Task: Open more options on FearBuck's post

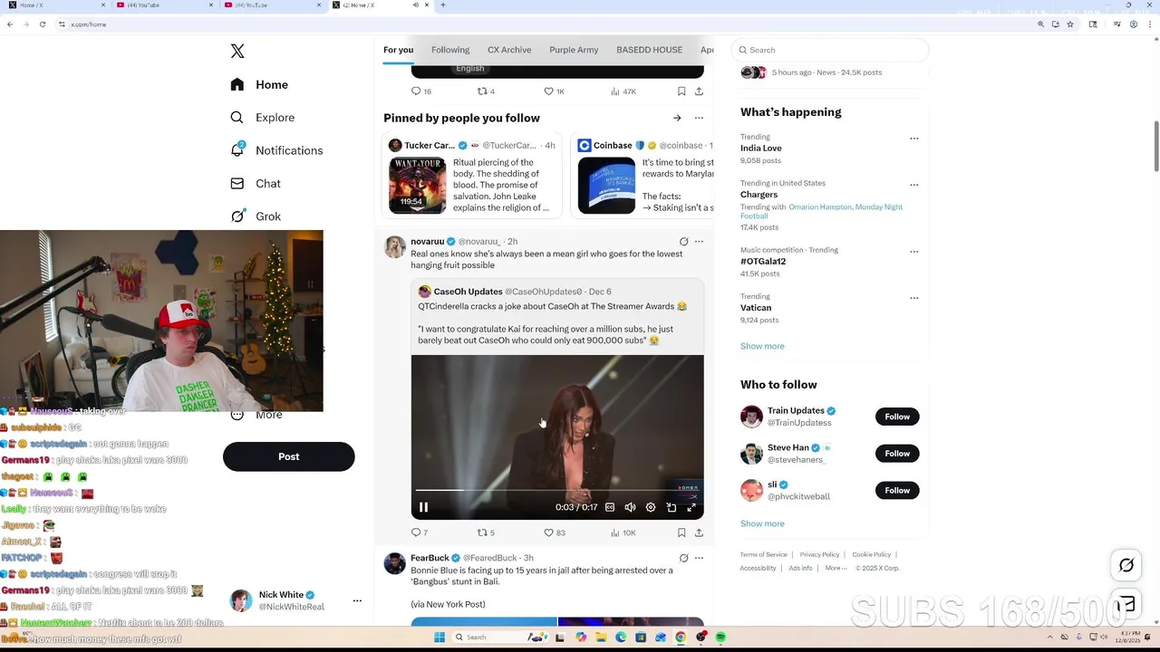Action: tap(699, 558)
